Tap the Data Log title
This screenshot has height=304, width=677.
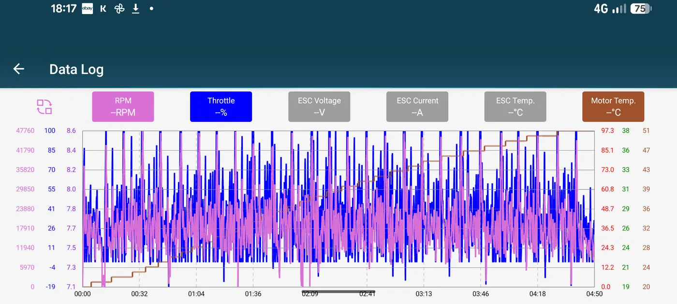pyautogui.click(x=76, y=70)
